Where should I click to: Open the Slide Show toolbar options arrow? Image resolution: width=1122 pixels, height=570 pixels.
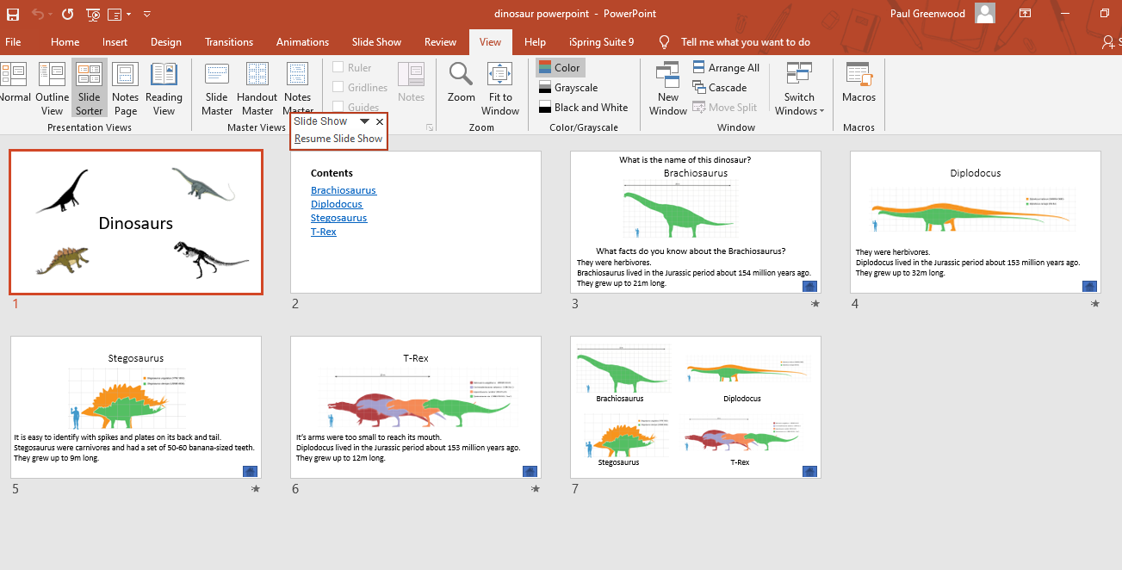pos(364,122)
